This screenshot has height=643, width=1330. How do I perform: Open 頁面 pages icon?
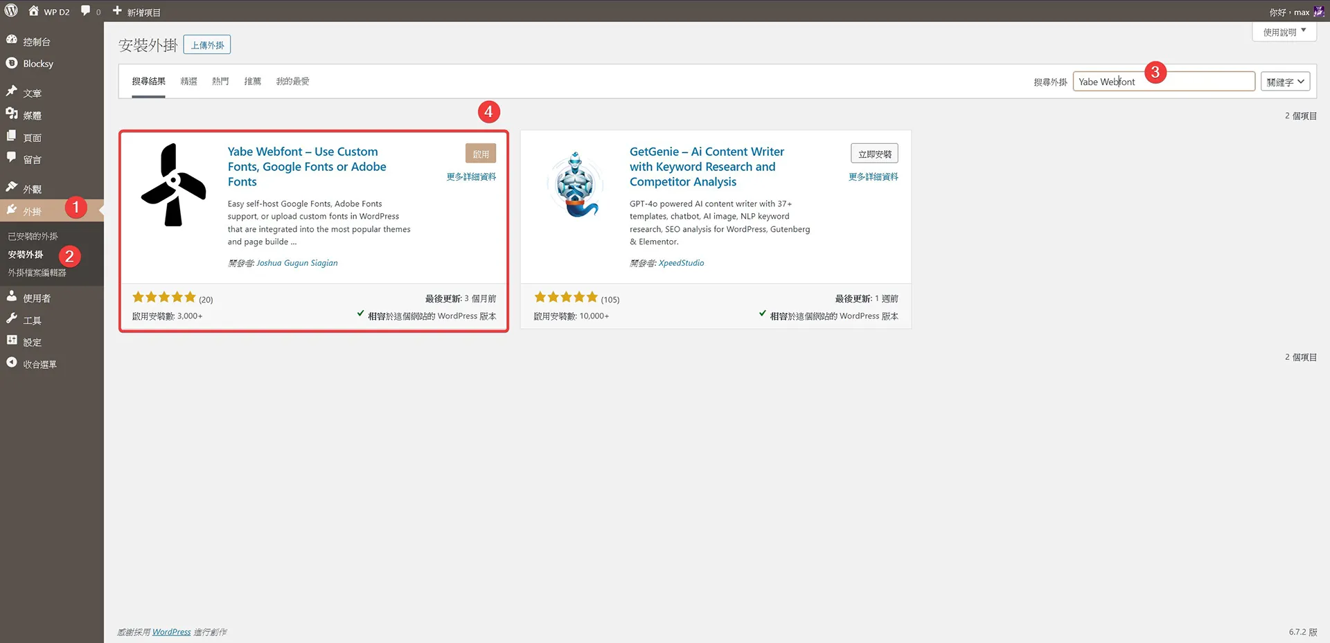[12, 136]
